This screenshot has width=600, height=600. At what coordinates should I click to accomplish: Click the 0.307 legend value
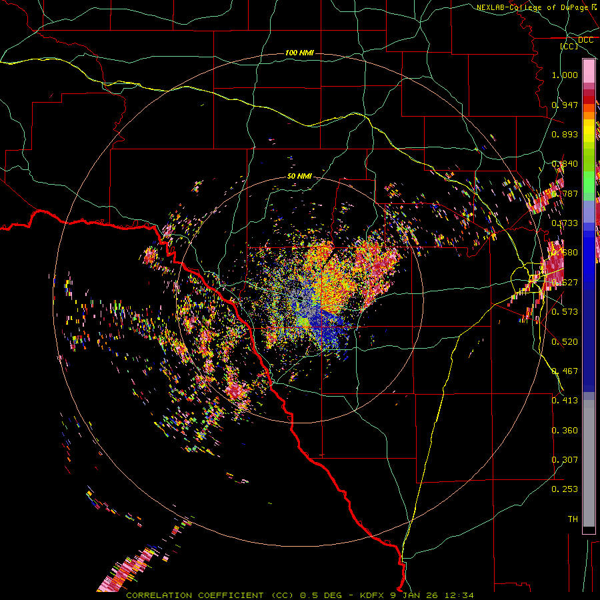point(565,460)
